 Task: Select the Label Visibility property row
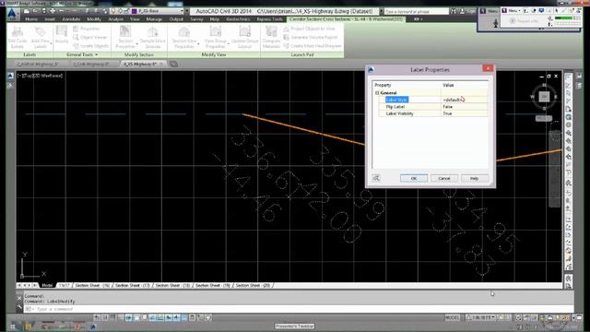click(x=432, y=113)
